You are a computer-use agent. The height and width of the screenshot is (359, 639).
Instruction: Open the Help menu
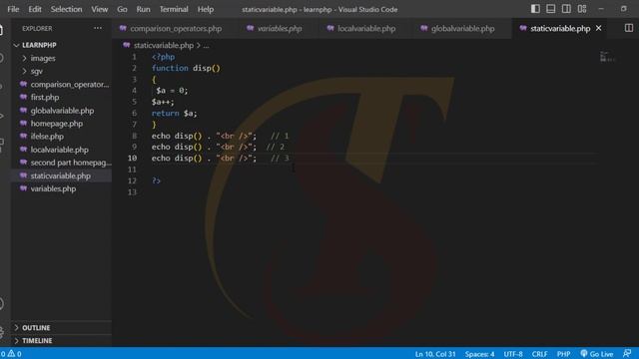point(206,9)
